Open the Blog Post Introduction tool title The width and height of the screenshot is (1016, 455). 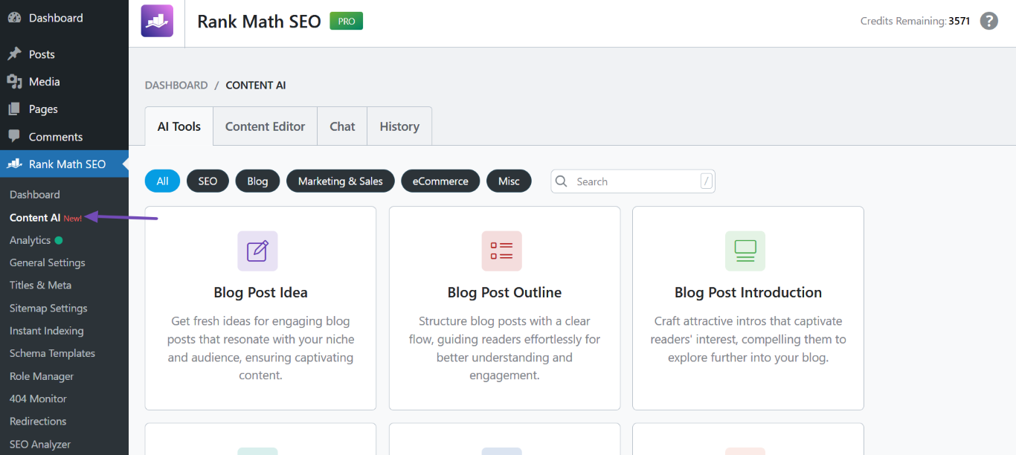pos(748,292)
